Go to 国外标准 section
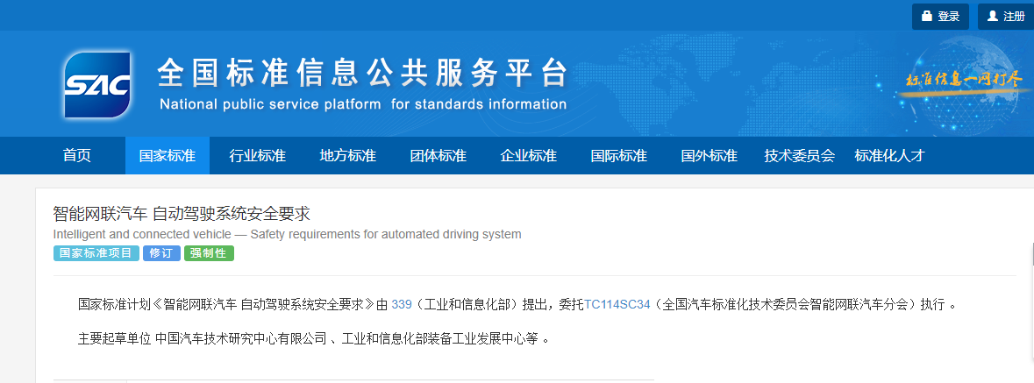This screenshot has width=1034, height=383. click(709, 156)
